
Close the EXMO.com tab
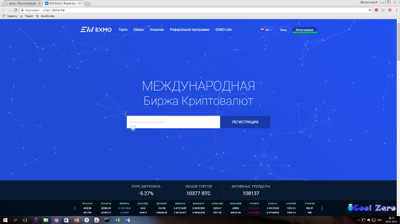click(x=79, y=3)
